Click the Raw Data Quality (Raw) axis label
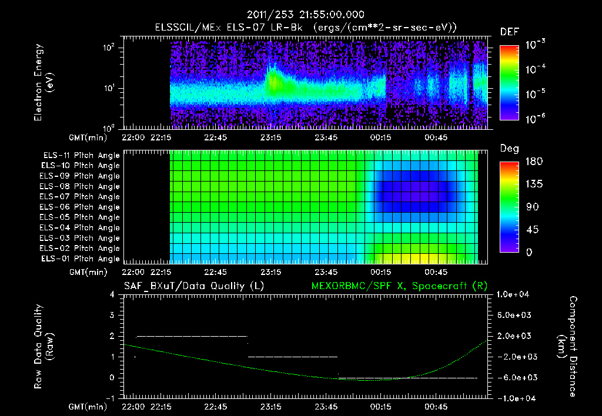Screen dimensions: 602x416 [x=44, y=347]
